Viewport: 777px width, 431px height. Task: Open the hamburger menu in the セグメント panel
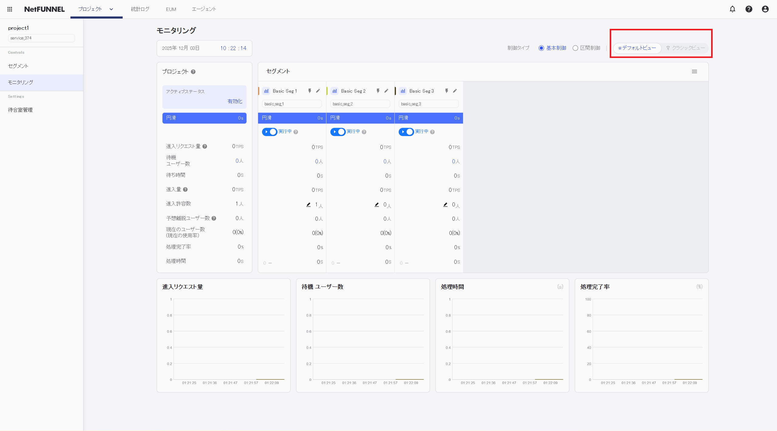click(x=695, y=71)
